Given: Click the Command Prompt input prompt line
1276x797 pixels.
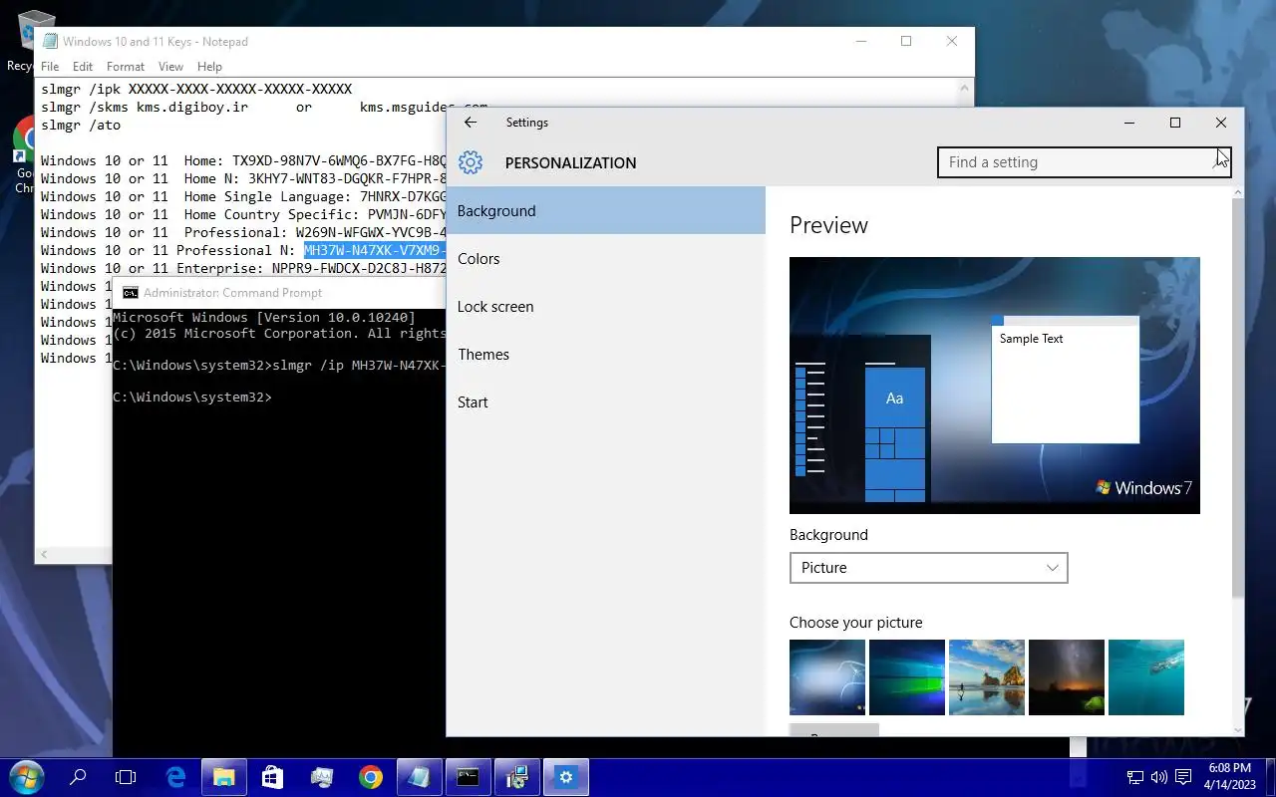Looking at the screenshot, I should (192, 397).
